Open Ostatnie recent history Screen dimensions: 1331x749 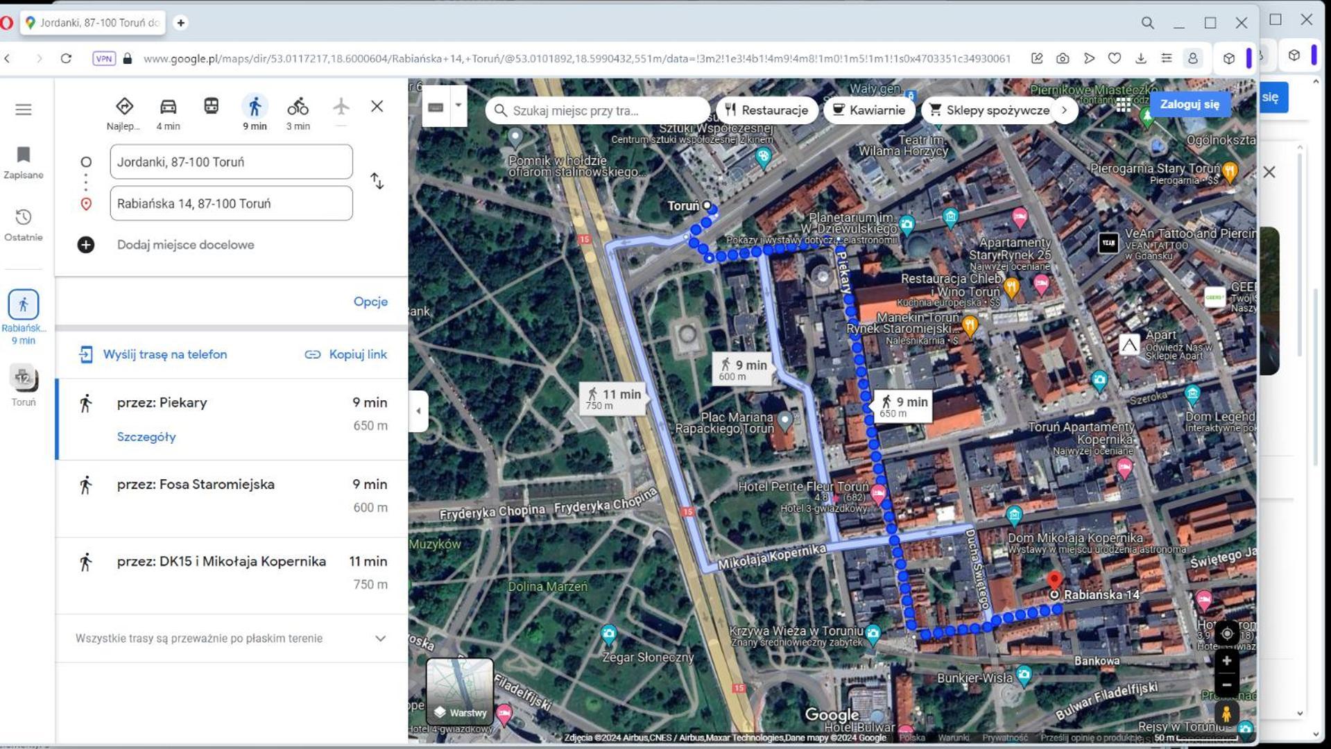[24, 225]
